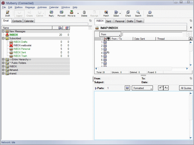Expand the ~ Public Folders node
Image resolution: width=194 pixels, height=145 pixels.
[3, 63]
